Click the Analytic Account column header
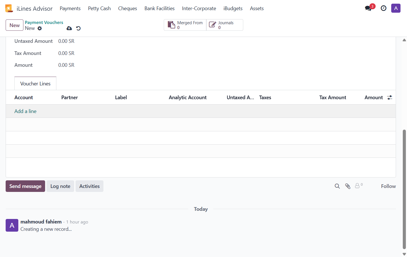 (x=188, y=98)
